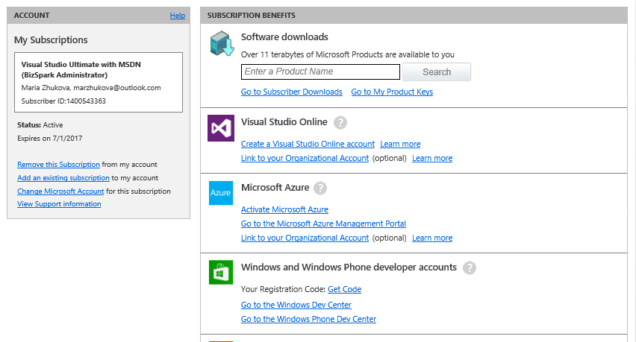This screenshot has width=636, height=342.
Task: Click the ACCOUNT panel header text
Action: 31,16
